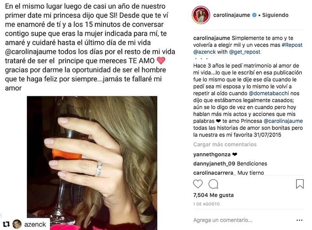Toggle the Siguiendo follow status

pyautogui.click(x=275, y=15)
